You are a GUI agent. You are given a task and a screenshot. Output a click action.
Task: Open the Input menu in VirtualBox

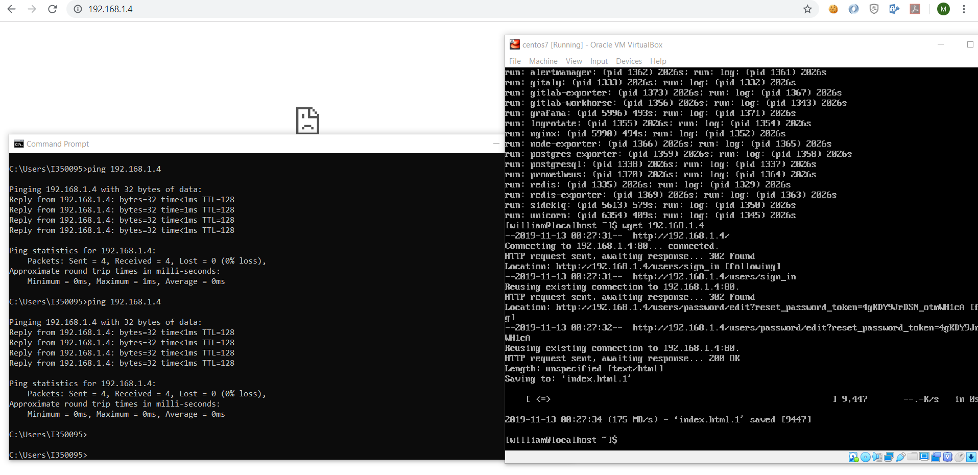click(599, 61)
